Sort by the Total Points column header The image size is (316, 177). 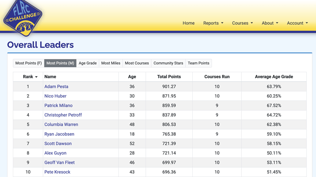pos(169,77)
